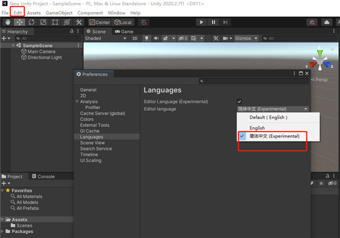Start Play mode
This screenshot has height=238, width=340.
click(201, 22)
